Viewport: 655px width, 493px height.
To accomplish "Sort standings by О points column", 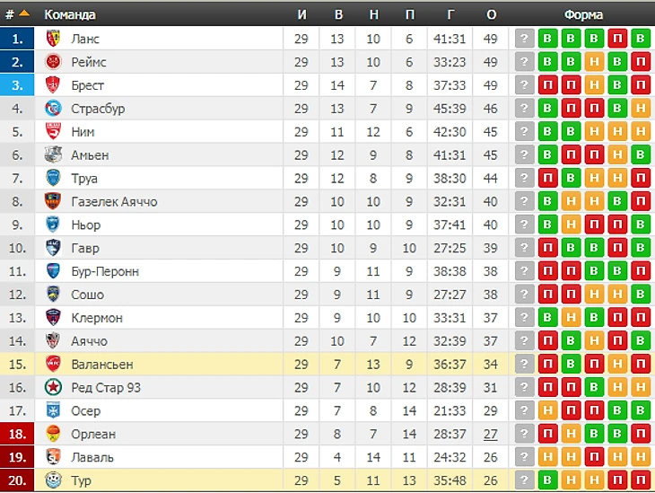I will (492, 14).
